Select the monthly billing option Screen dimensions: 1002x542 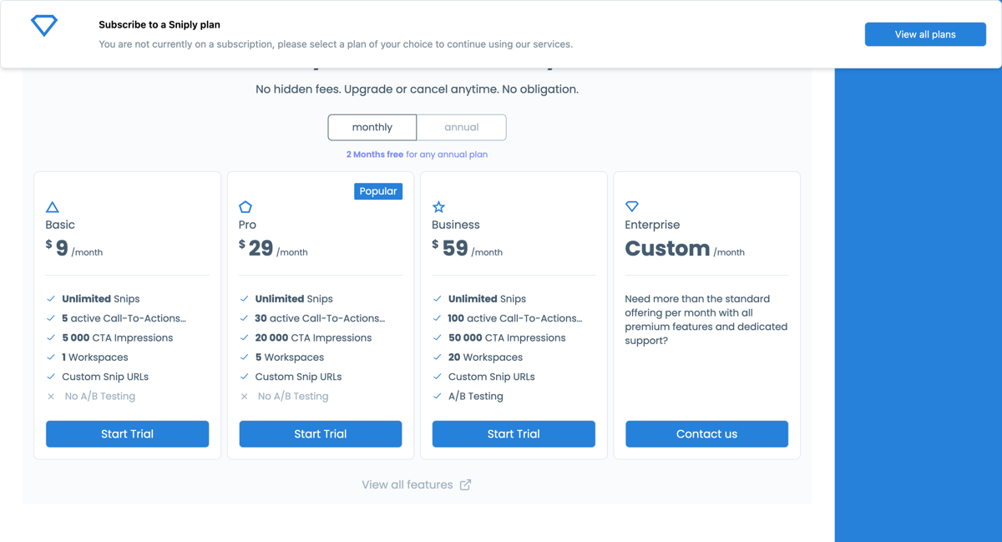click(372, 127)
